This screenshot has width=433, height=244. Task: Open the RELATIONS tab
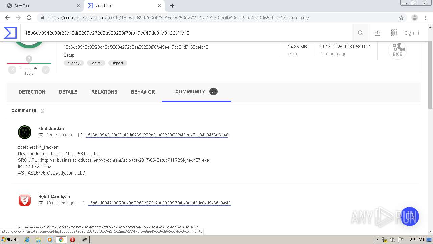click(x=104, y=92)
